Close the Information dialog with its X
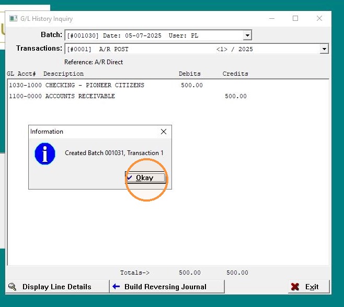 click(x=164, y=132)
